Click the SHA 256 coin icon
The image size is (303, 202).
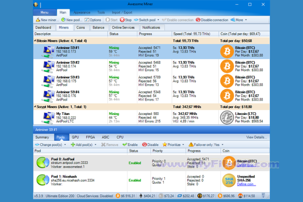(x=229, y=181)
